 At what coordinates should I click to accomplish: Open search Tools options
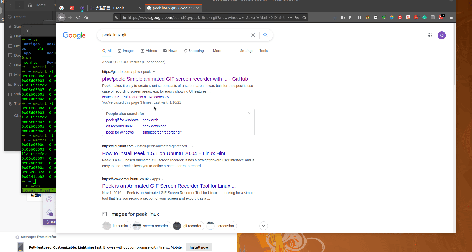[x=263, y=51]
